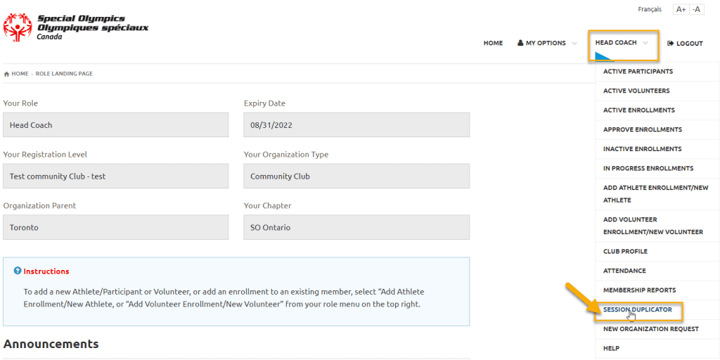Decrease font size with -A button
The height and width of the screenshot is (360, 720).
697,9
